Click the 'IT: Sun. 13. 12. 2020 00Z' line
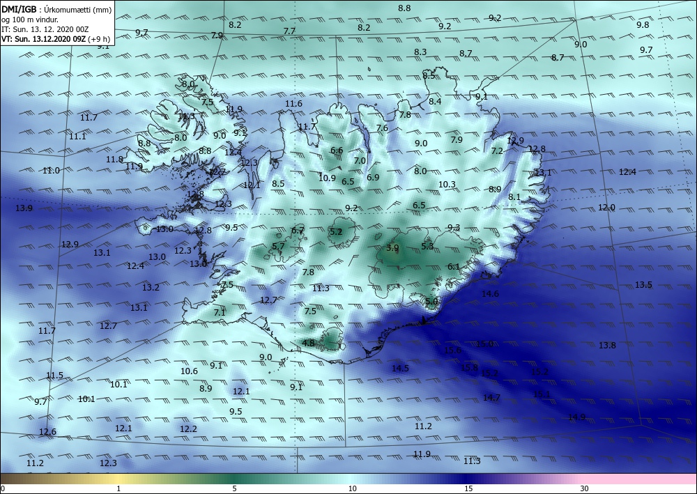The height and width of the screenshot is (494, 697). [x=45, y=29]
